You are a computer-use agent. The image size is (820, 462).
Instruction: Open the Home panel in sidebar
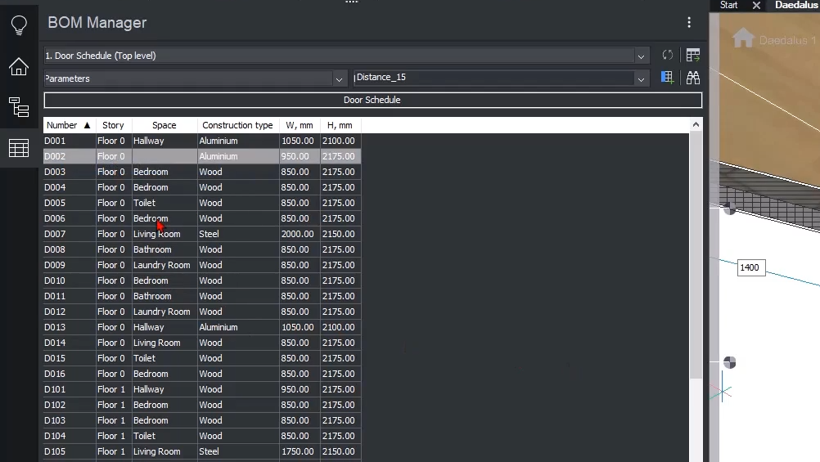[19, 66]
